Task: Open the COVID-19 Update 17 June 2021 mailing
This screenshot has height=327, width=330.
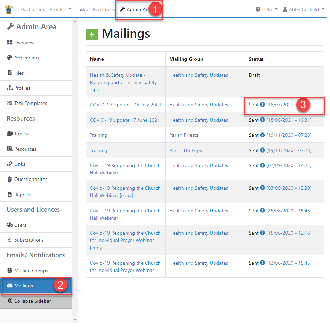Action: click(x=124, y=120)
